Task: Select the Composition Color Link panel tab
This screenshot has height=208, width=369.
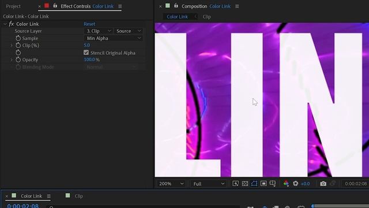Action: (x=206, y=6)
